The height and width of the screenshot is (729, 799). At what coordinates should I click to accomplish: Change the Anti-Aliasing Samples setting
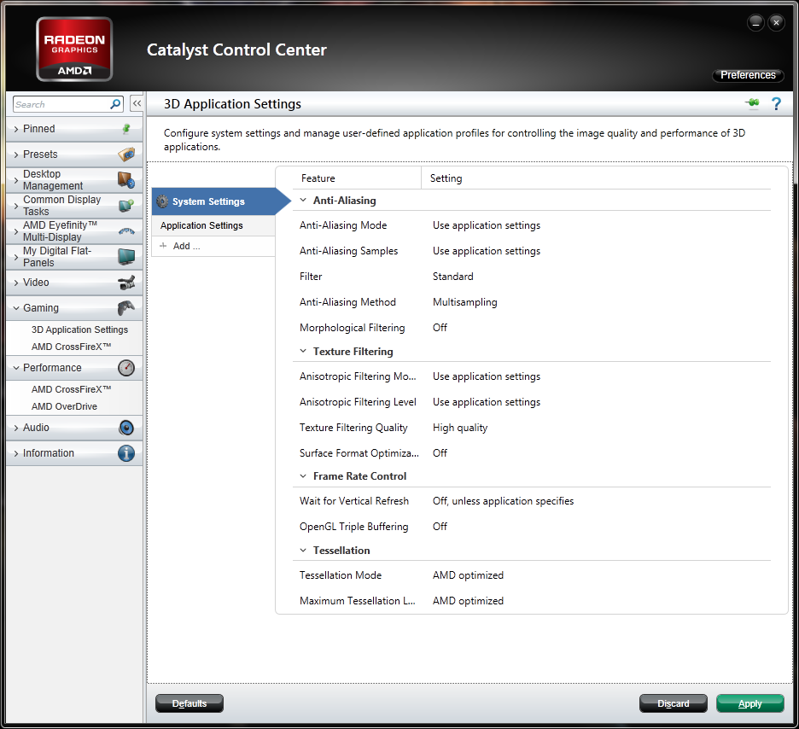click(x=487, y=251)
